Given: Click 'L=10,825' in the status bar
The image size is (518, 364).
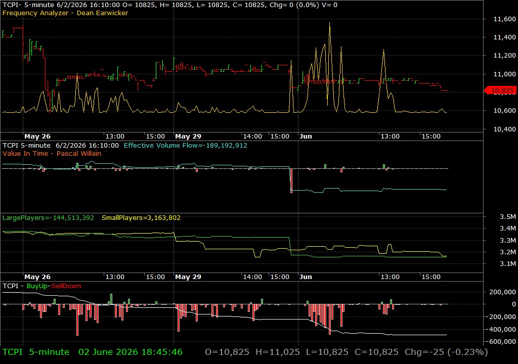Looking at the screenshot, I should 327,352.
